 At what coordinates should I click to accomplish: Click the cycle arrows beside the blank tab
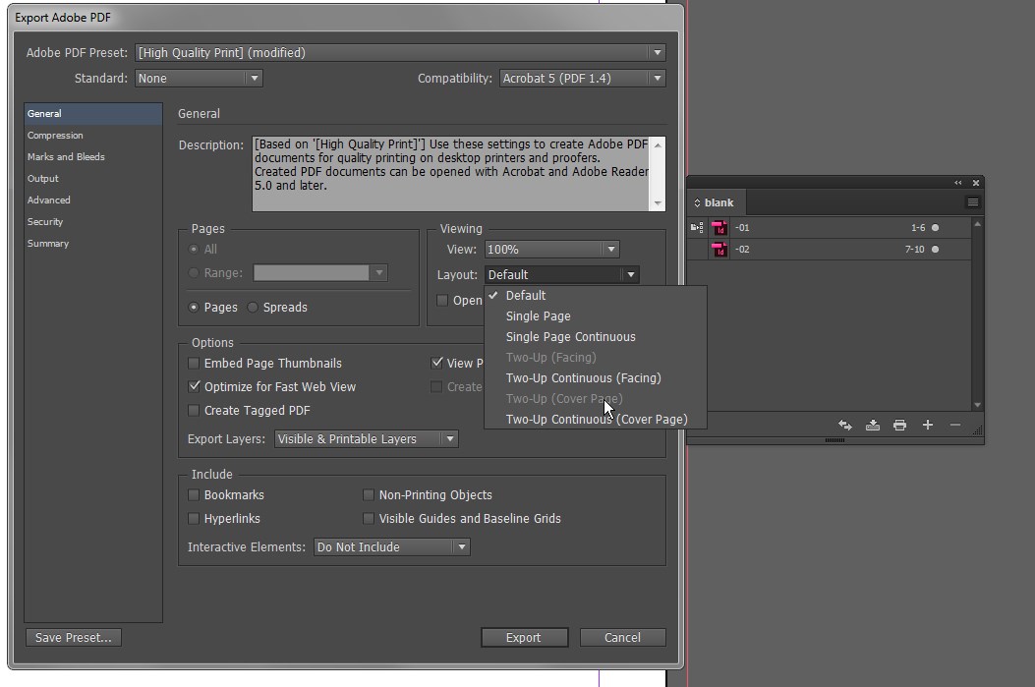coord(697,202)
